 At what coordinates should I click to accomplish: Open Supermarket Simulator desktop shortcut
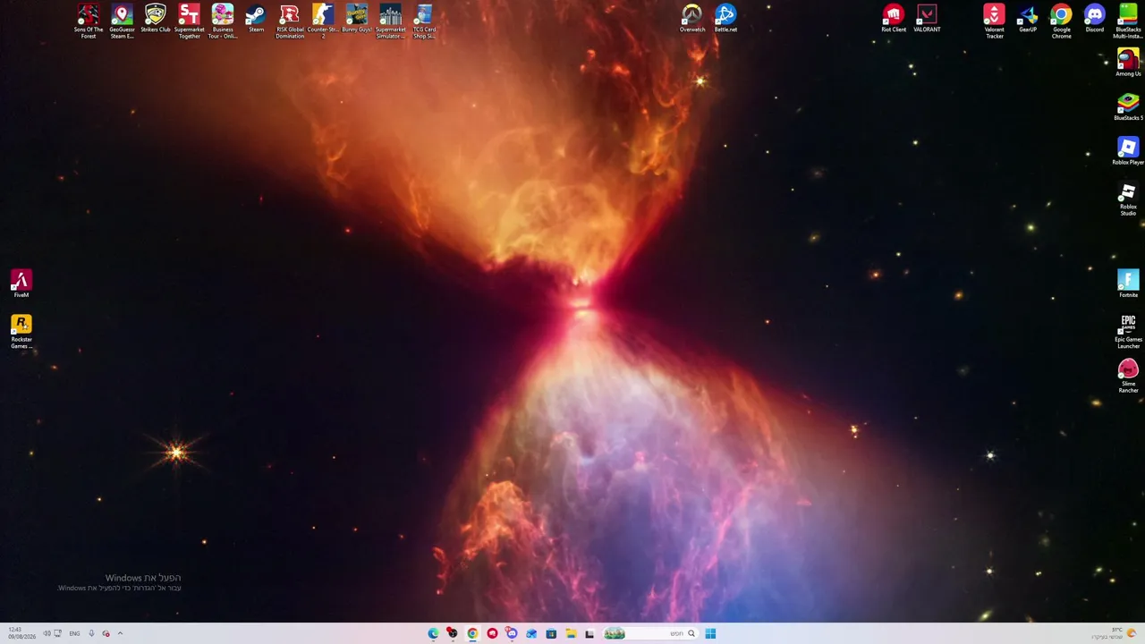pos(390,21)
